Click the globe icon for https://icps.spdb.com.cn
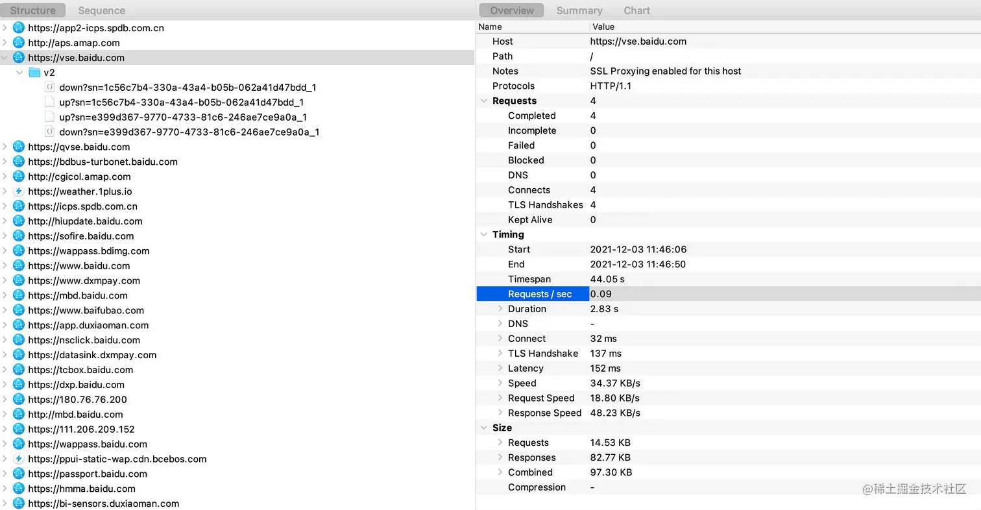This screenshot has width=981, height=510. pyautogui.click(x=19, y=206)
